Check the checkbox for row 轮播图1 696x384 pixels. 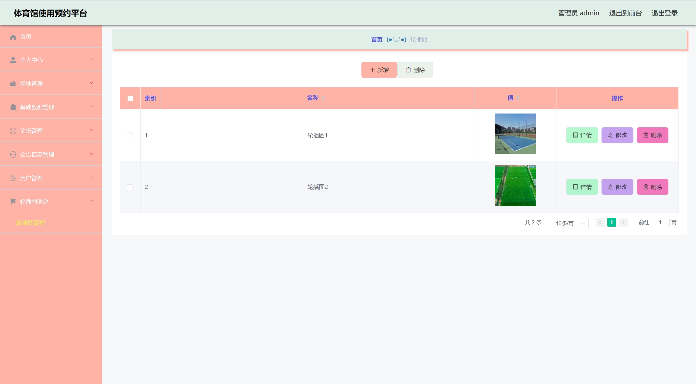(x=130, y=135)
